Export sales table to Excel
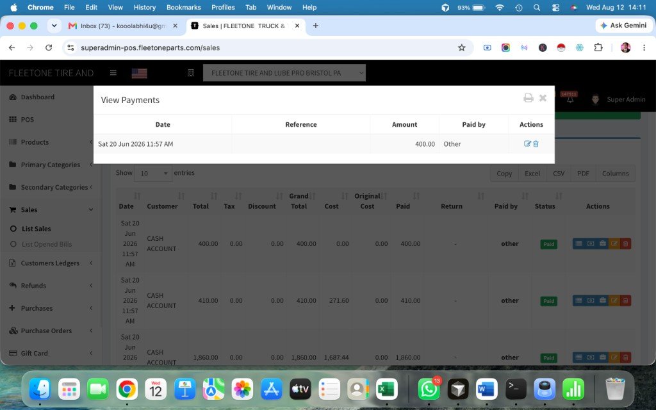 pyautogui.click(x=532, y=173)
